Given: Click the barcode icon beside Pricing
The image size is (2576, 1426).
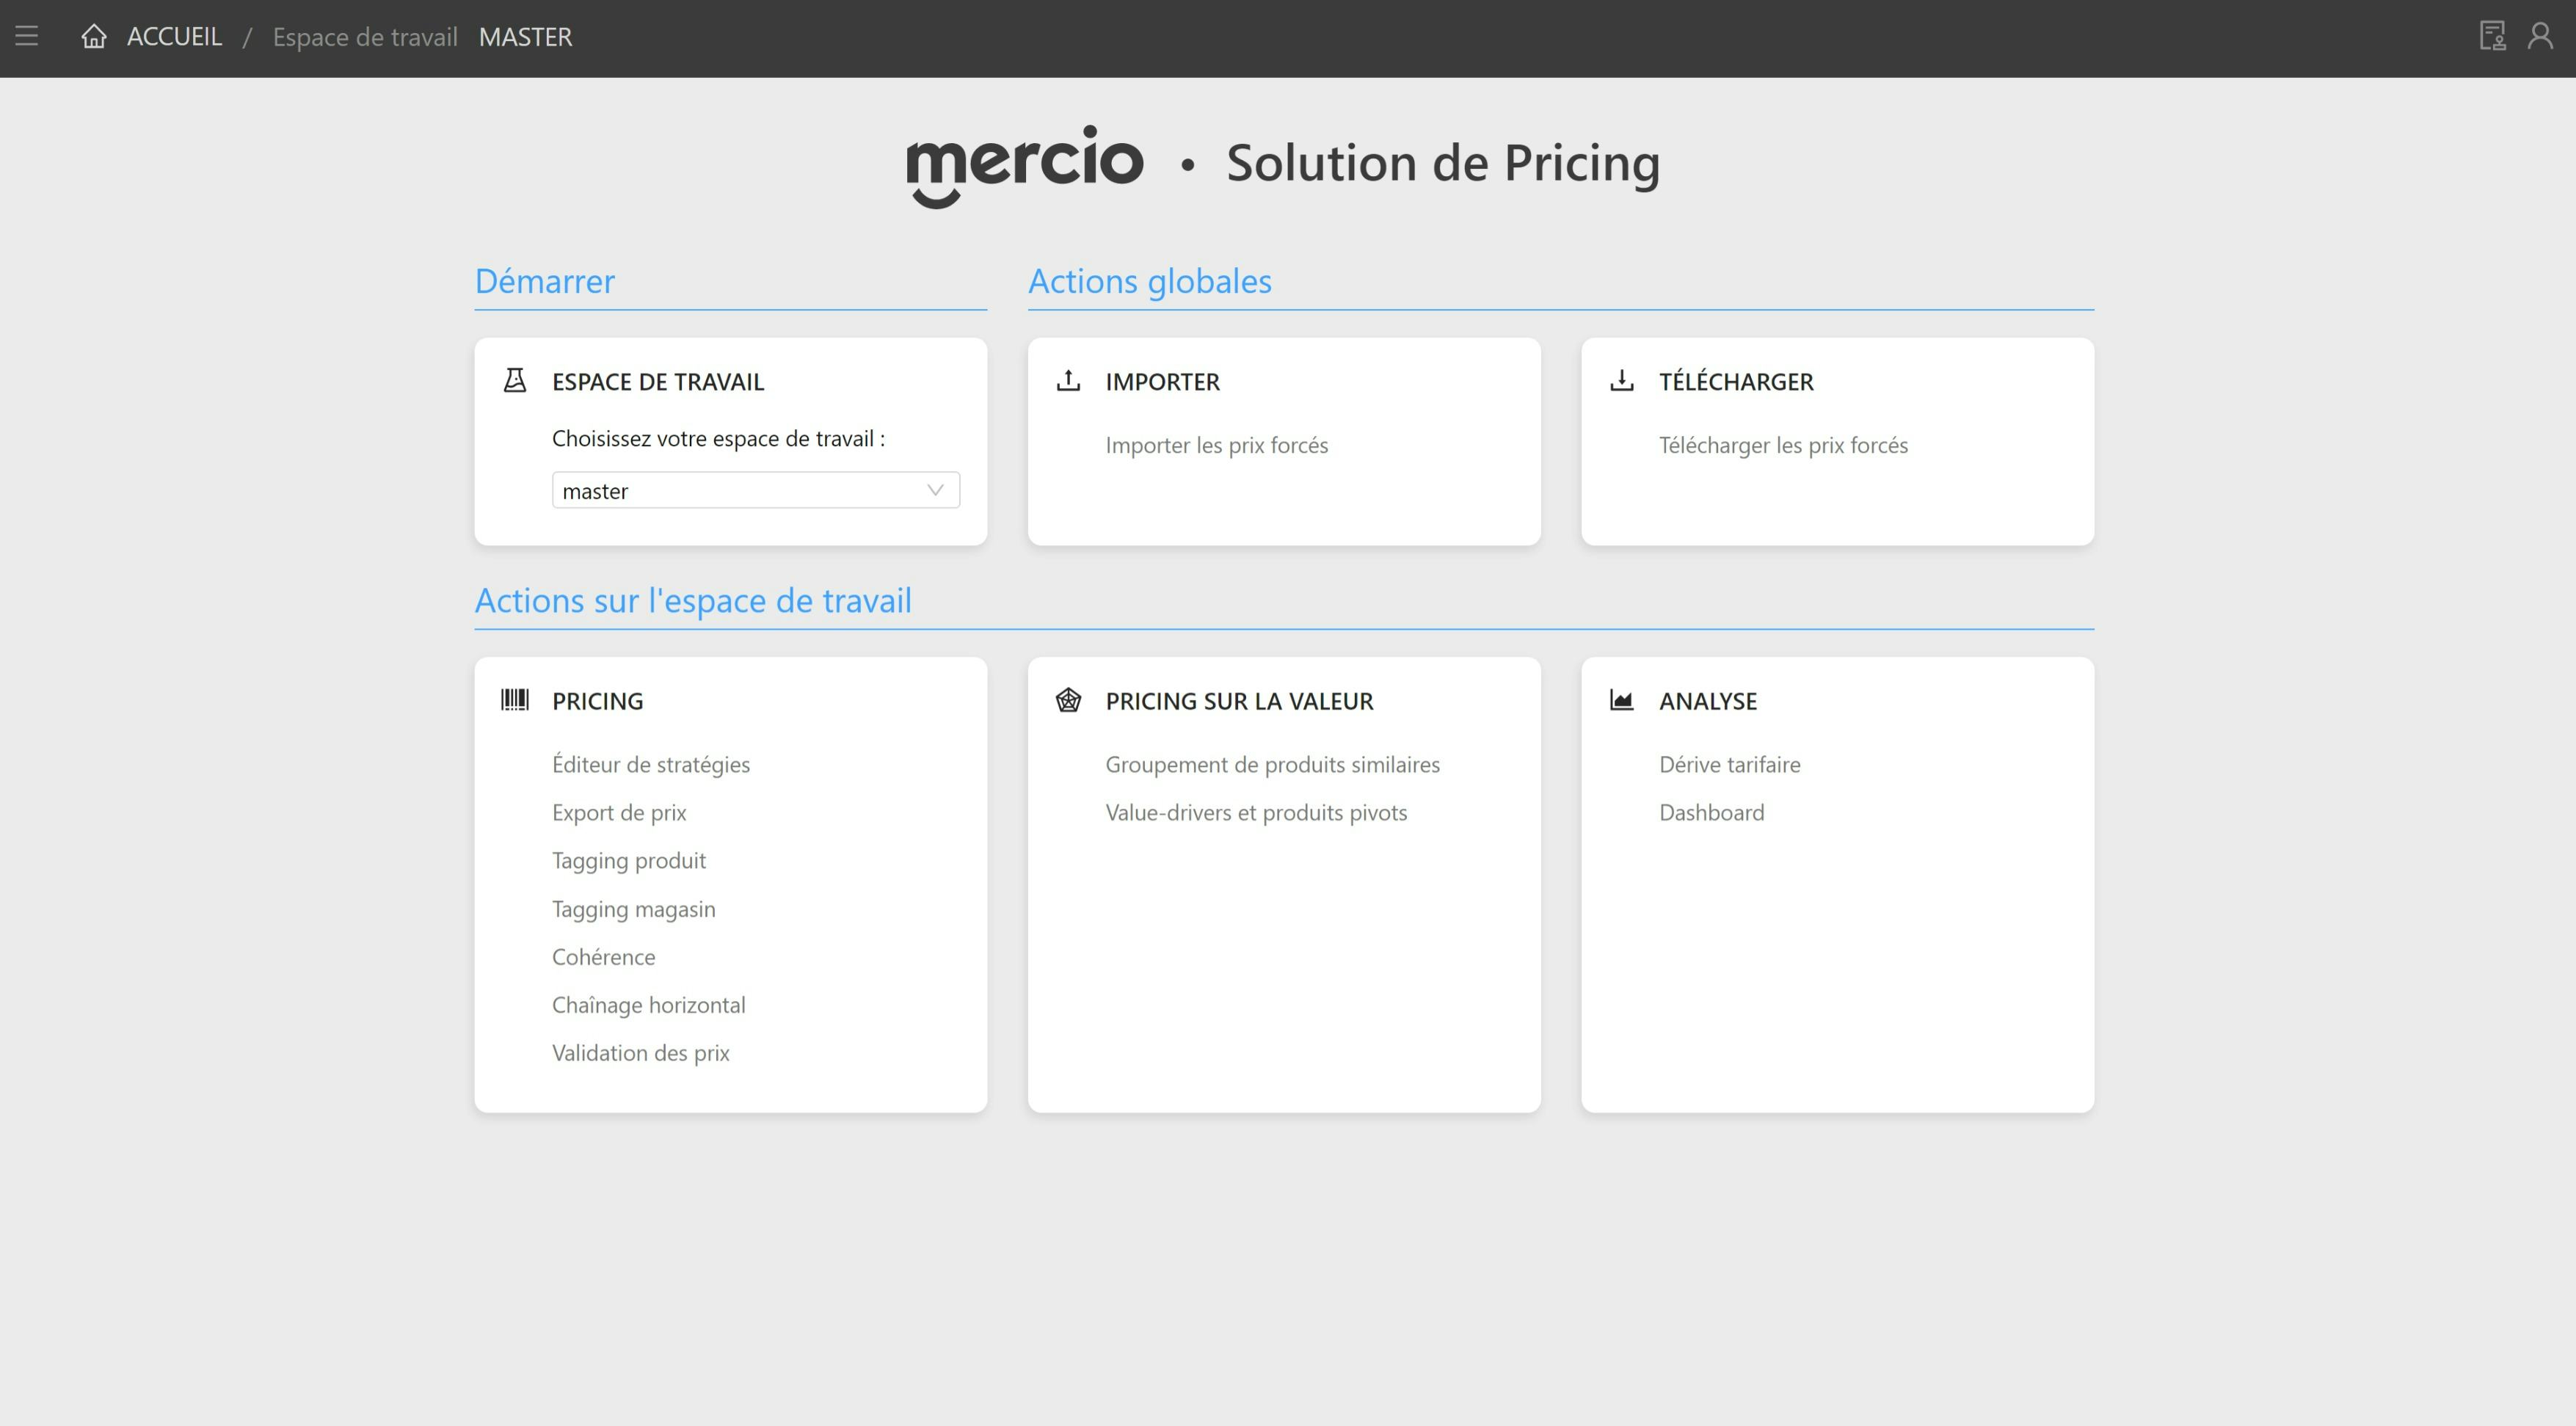Looking at the screenshot, I should tap(515, 700).
